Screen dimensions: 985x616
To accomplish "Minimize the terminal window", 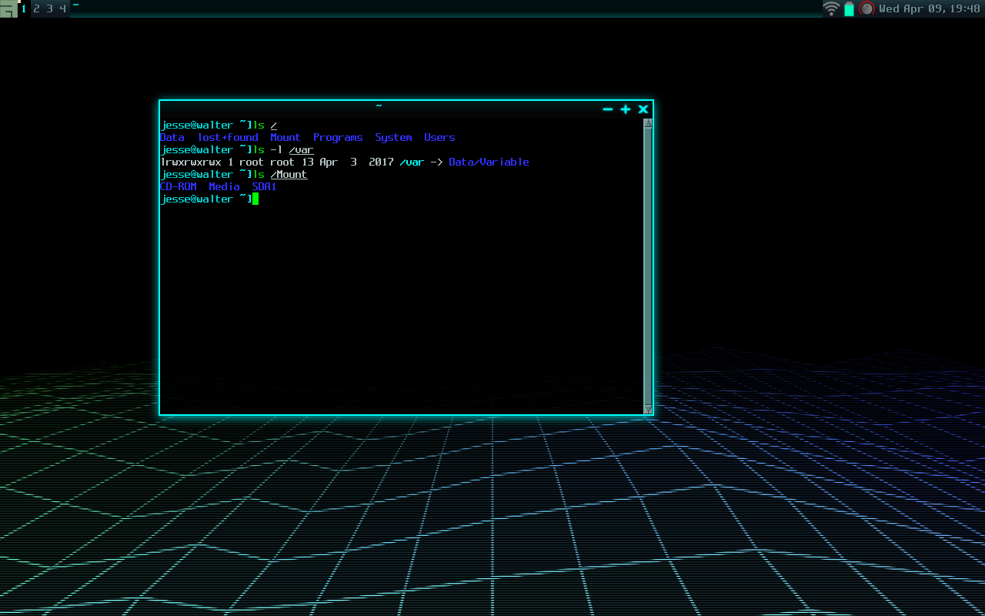I will pyautogui.click(x=608, y=109).
